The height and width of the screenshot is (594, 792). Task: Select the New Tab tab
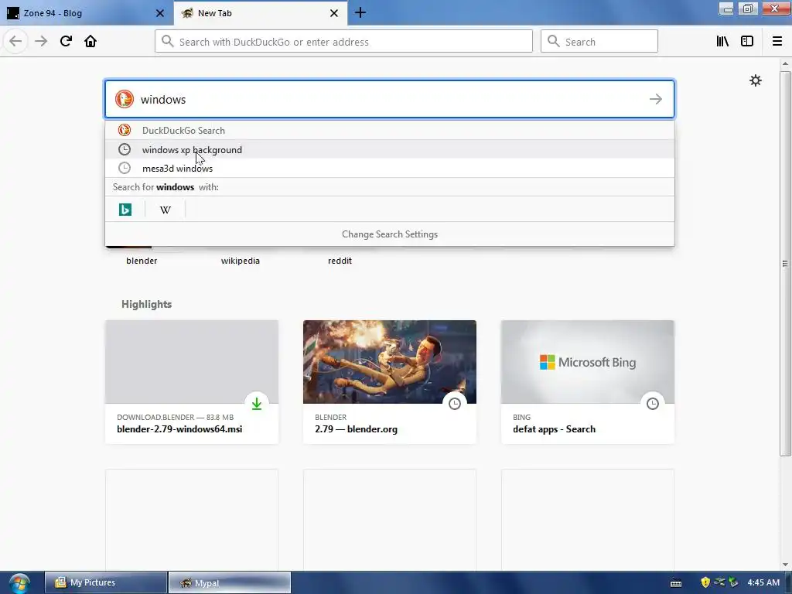pos(261,13)
